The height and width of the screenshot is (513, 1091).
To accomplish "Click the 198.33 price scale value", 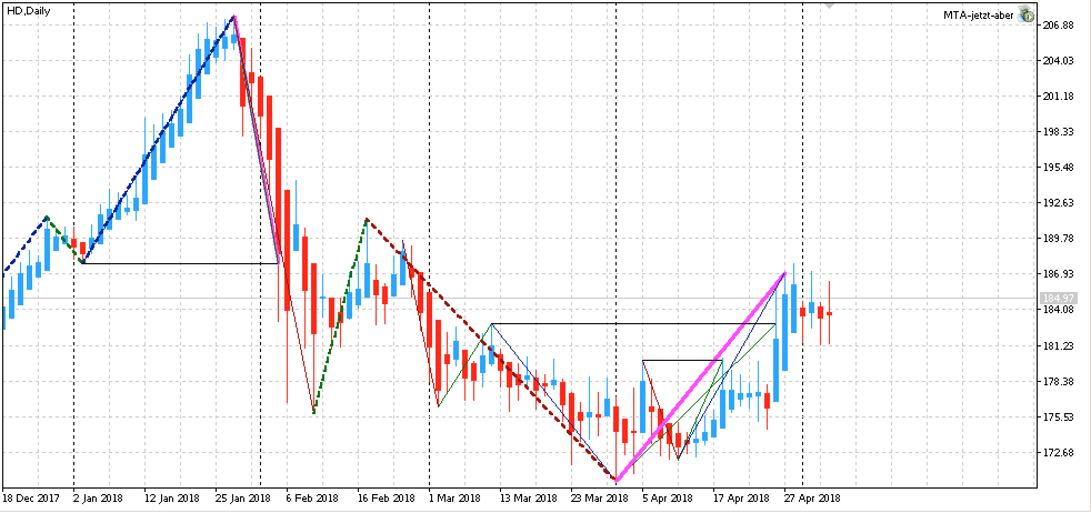I will (1058, 132).
